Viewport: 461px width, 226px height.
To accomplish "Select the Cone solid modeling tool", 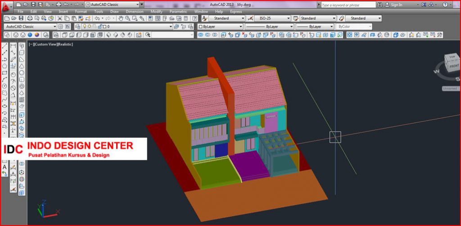I will pyautogui.click(x=22, y=66).
